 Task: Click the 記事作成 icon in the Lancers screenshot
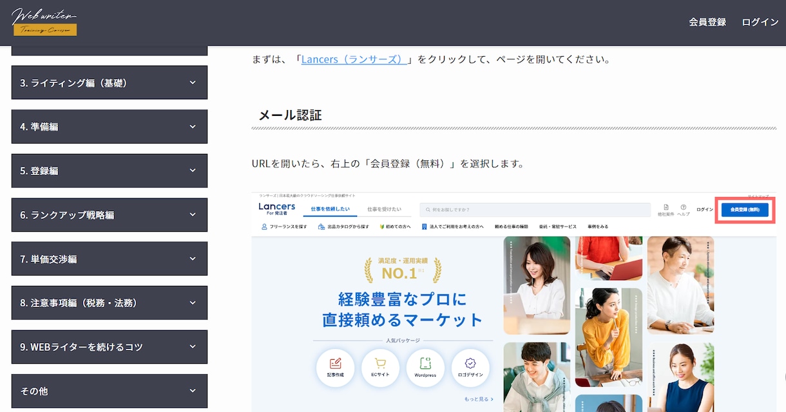[336, 368]
